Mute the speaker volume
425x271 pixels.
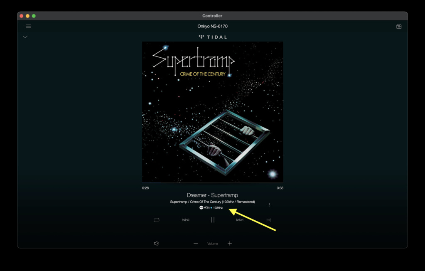click(156, 243)
